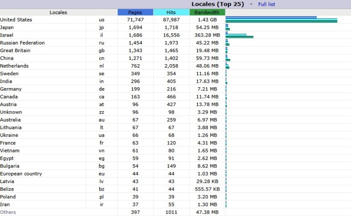Click the European country entry
Viewport: 351px width, 216px height.
click(21, 174)
